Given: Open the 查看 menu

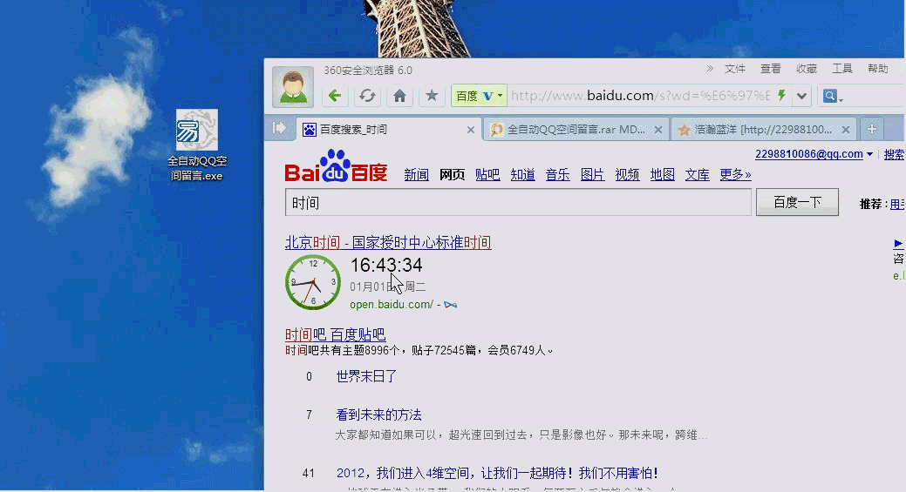Looking at the screenshot, I should coord(770,69).
